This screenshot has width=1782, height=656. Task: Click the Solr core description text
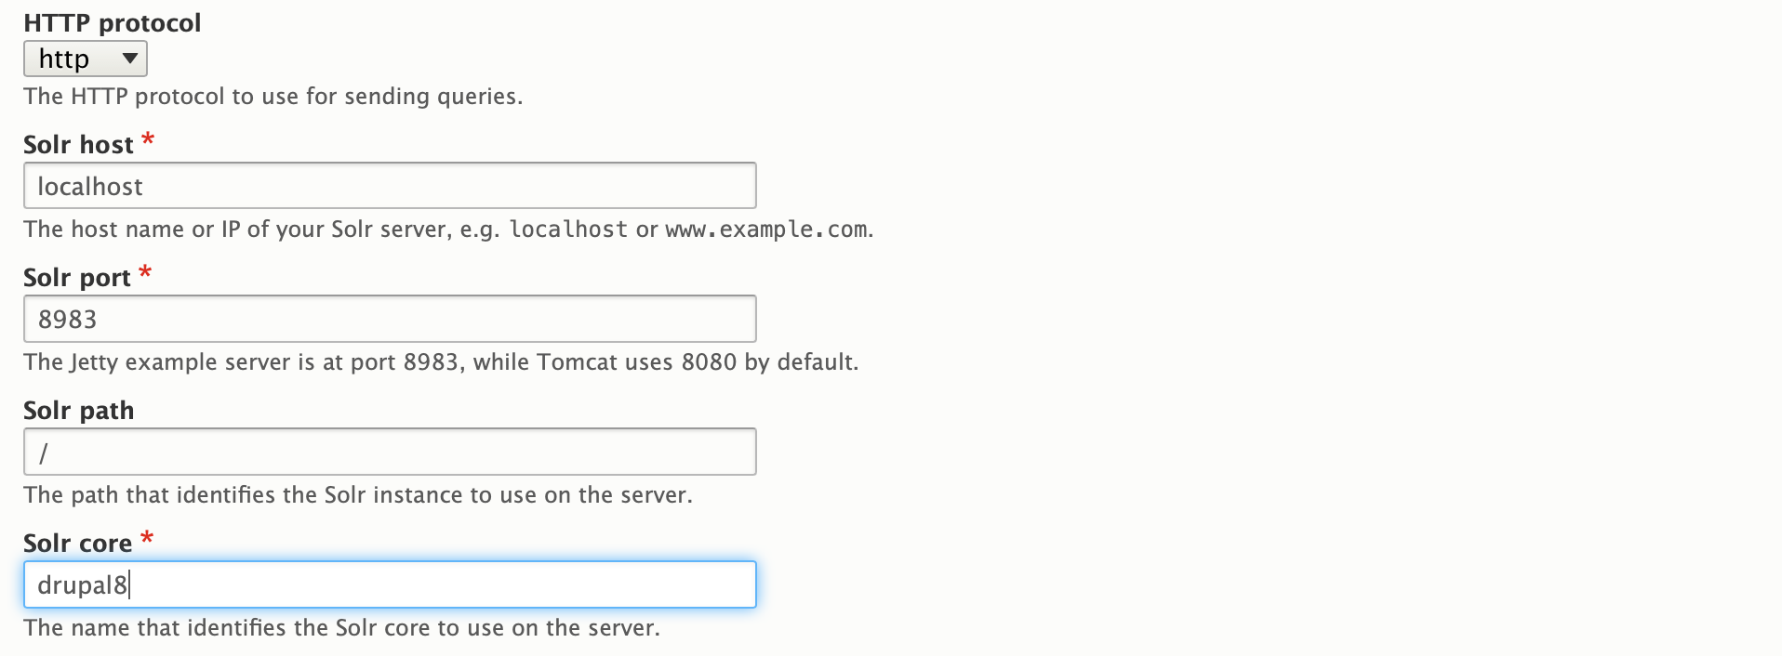pos(341,628)
